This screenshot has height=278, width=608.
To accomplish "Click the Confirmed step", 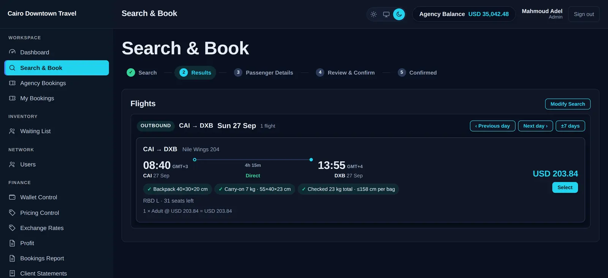I will (x=417, y=72).
